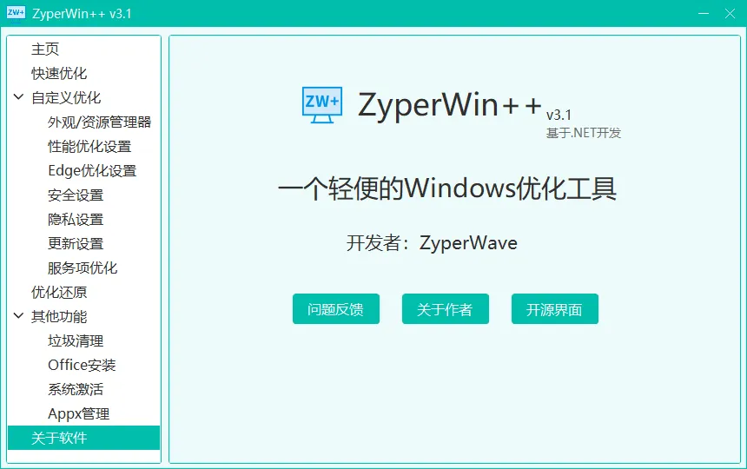Select Edge优化设置 item

pos(92,171)
